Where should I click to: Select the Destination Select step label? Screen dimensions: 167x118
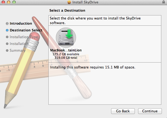point(26,30)
